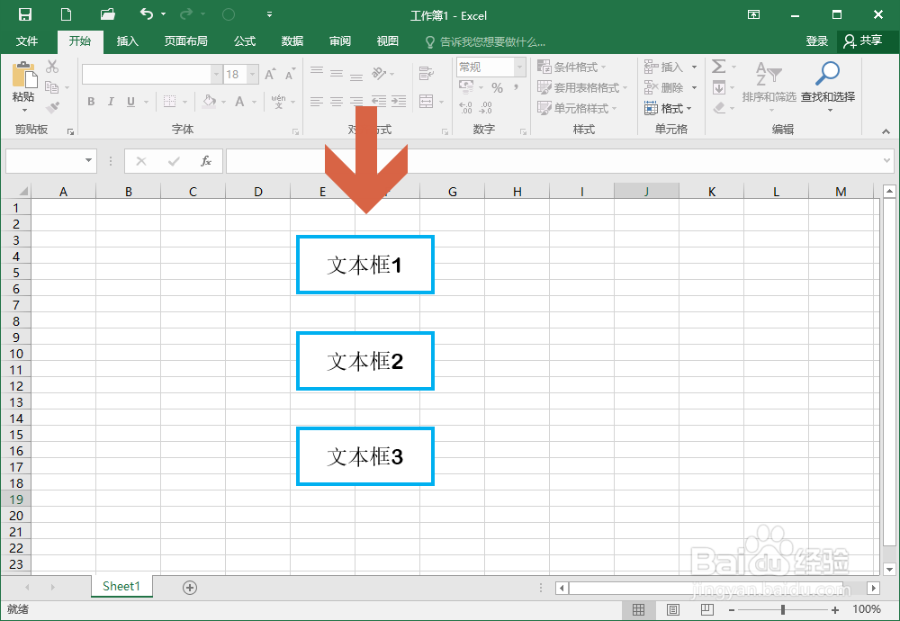Switch to Normal view in status bar
The width and height of the screenshot is (900, 621).
[x=638, y=609]
